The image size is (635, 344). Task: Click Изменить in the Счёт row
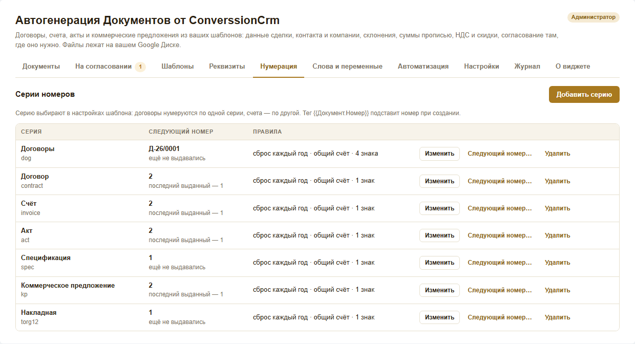(x=439, y=208)
